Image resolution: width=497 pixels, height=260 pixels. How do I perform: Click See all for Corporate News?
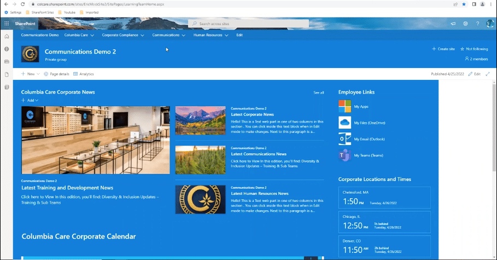click(x=319, y=93)
